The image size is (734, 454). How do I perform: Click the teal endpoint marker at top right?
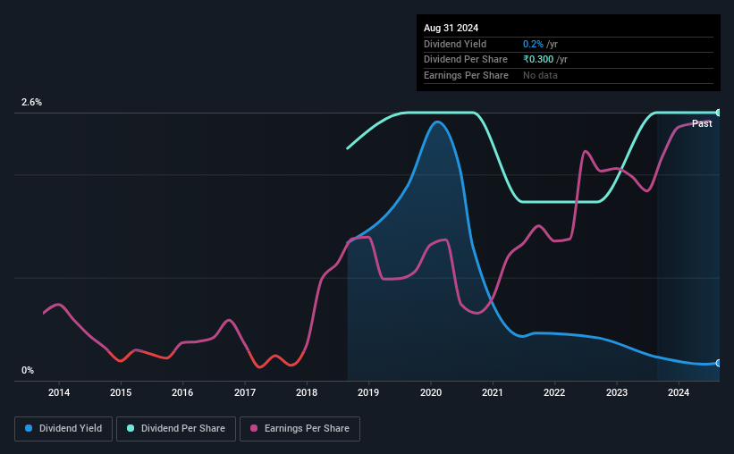719,113
